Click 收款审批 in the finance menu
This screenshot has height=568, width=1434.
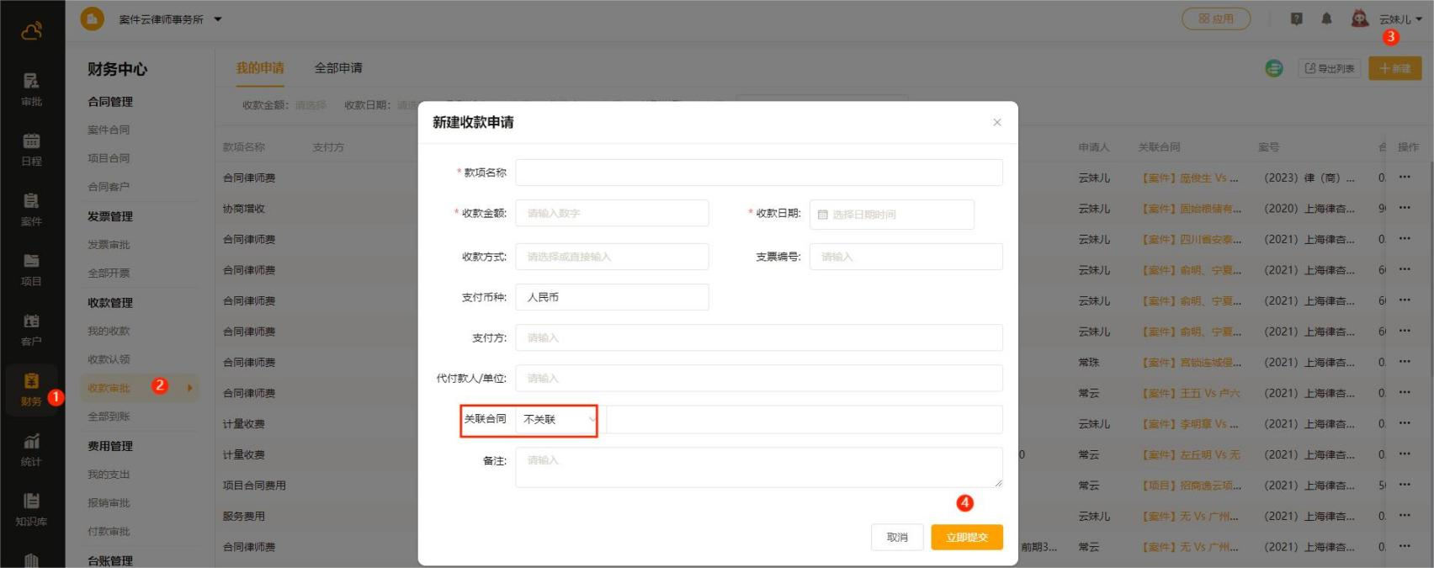click(x=109, y=388)
